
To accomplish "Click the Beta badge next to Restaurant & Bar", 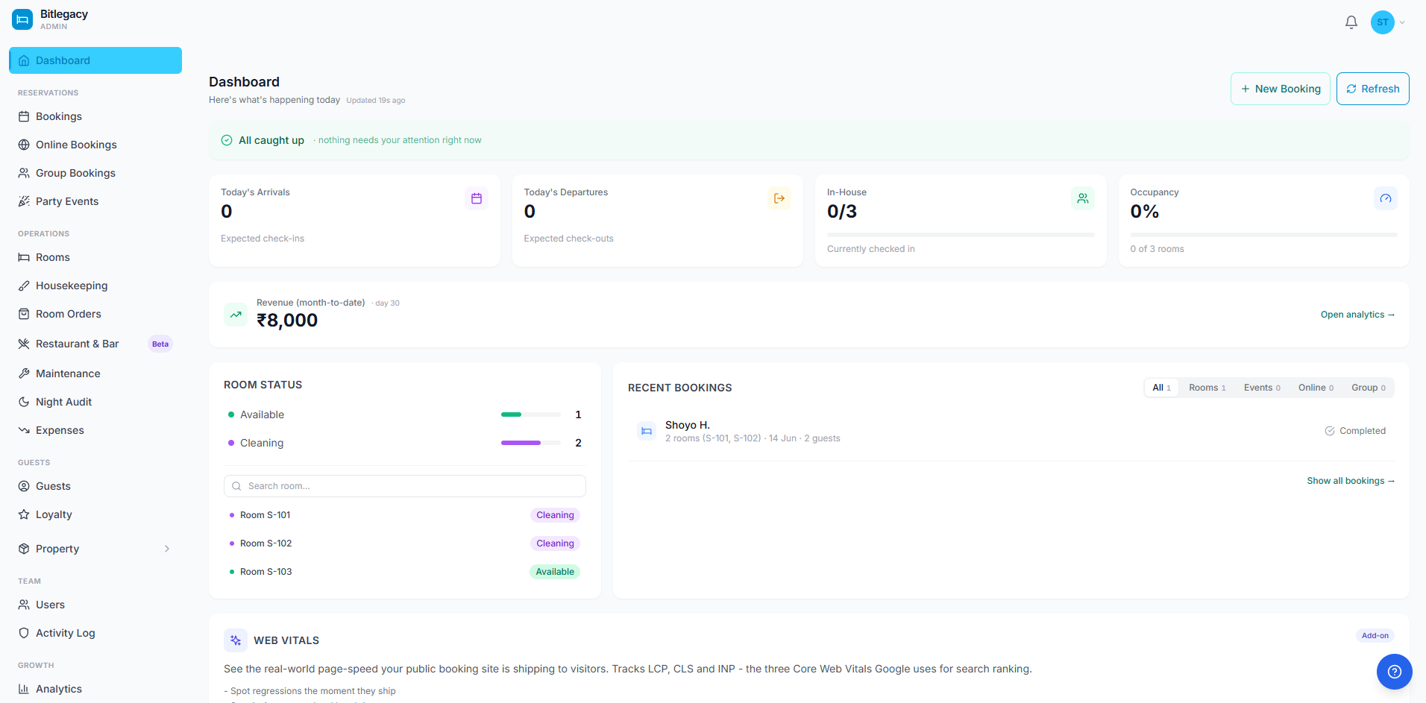I will pyautogui.click(x=160, y=344).
